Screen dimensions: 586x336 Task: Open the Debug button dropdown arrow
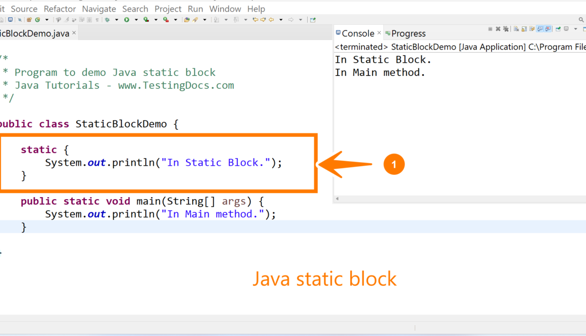pyautogui.click(x=116, y=20)
